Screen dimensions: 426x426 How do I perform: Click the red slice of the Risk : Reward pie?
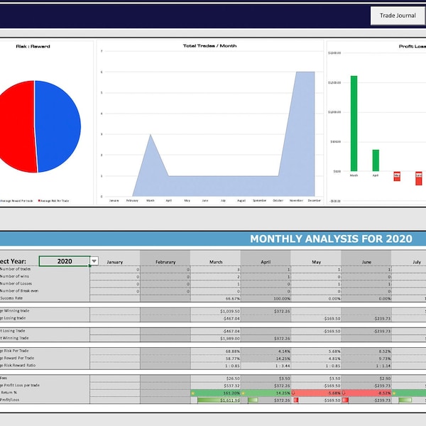(16, 126)
